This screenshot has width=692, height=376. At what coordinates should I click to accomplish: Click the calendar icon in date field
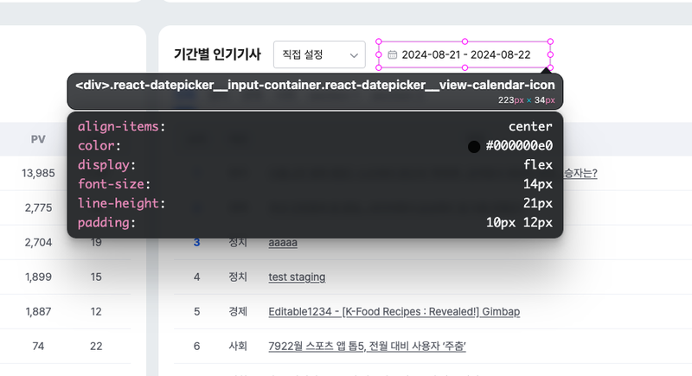[393, 54]
